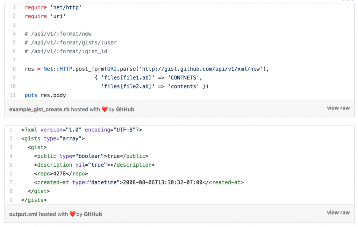This screenshot has height=227, width=358.
Task: Click the <repo>4278</repo> line
Action: [61, 174]
